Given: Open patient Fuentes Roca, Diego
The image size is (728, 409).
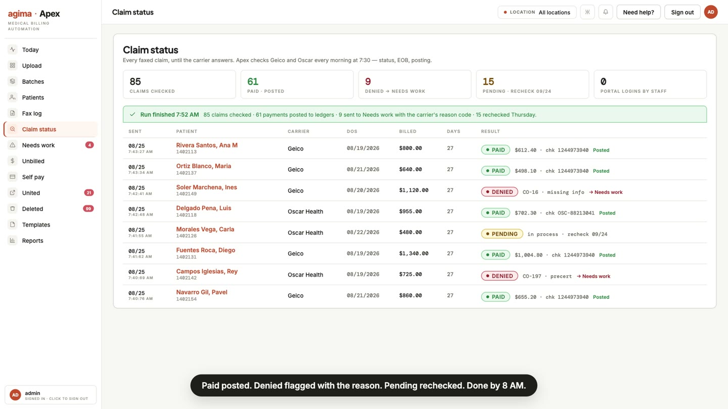Looking at the screenshot, I should (206, 250).
